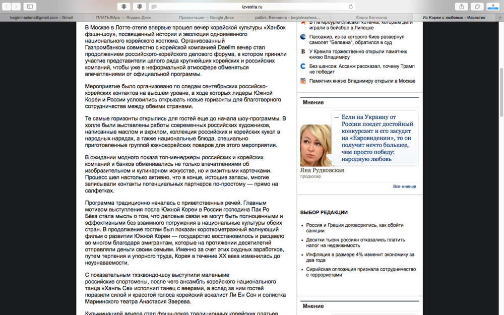Click Яна Рудковская's photo
Image resolution: width=504 pixels, height=315 pixels.
[x=316, y=146]
